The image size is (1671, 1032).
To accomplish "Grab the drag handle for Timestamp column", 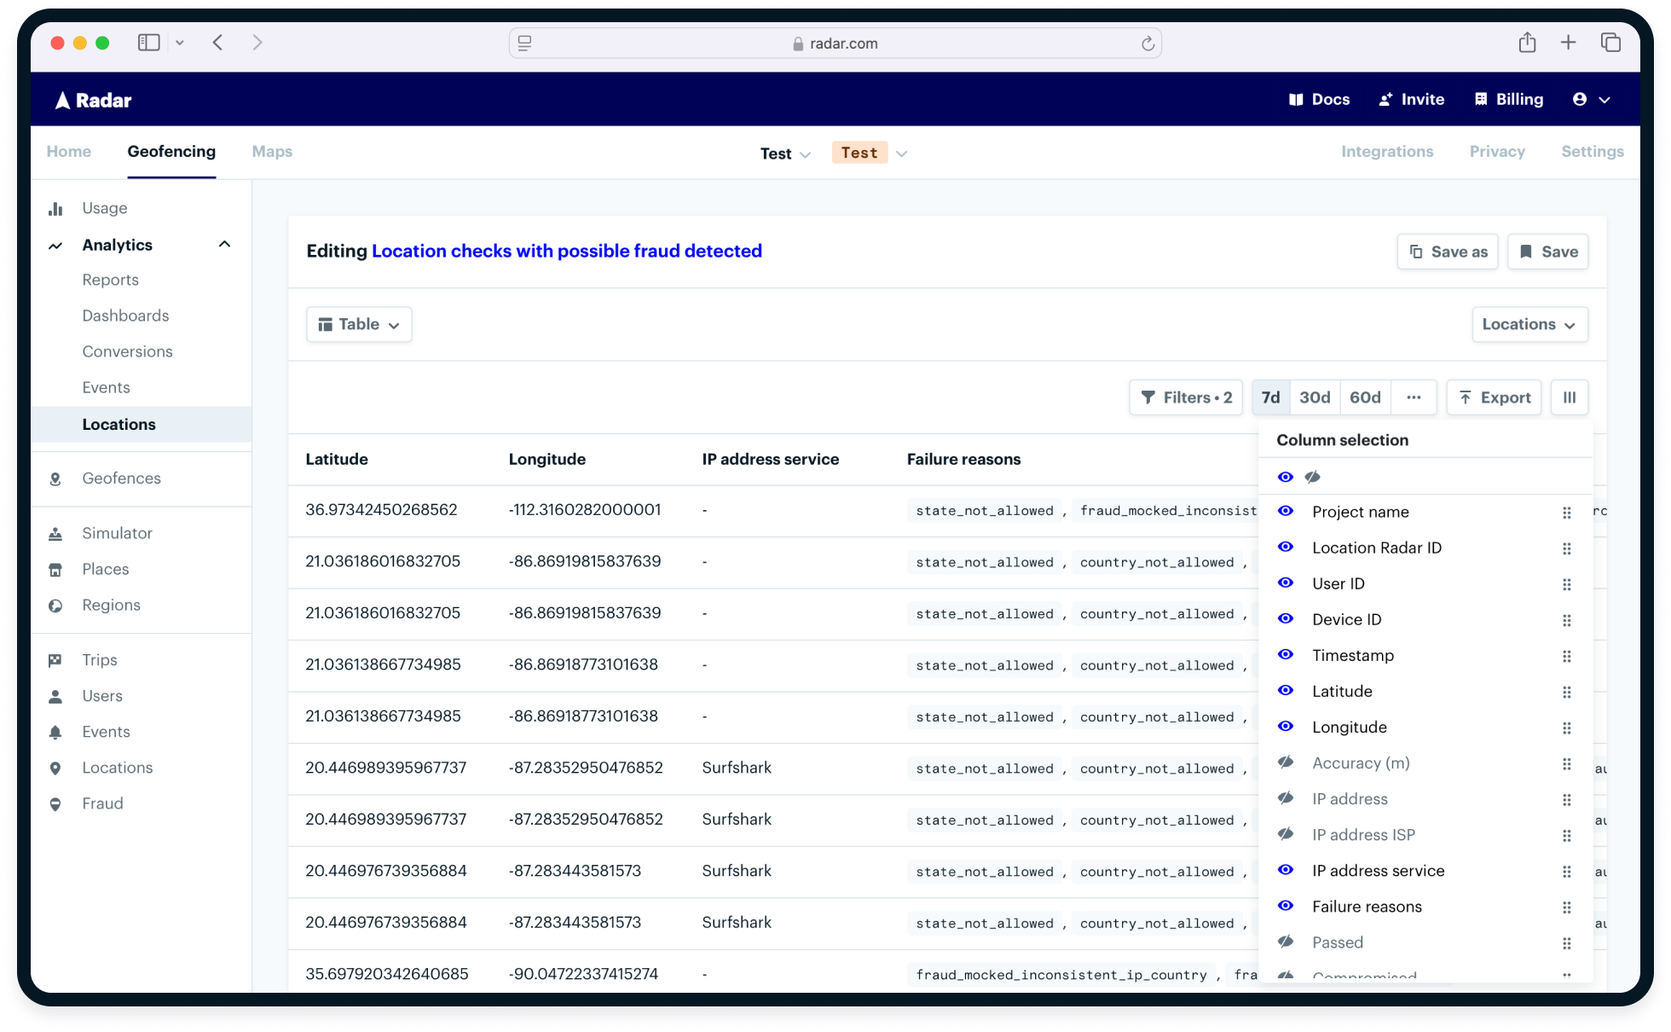I will [1566, 656].
